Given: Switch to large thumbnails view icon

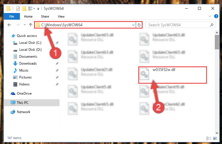Looking at the screenshot, I should (215, 138).
